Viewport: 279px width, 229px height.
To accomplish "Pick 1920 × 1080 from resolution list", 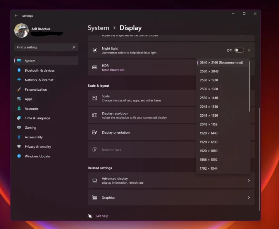I will click(223, 151).
